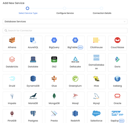The height and width of the screenshot is (123, 129).
Task: Choose the IBM Db2 icon
Action: [x=54, y=60]
